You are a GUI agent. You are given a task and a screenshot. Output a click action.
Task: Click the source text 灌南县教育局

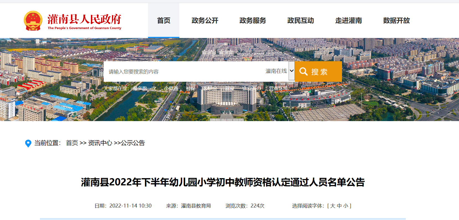196,206
